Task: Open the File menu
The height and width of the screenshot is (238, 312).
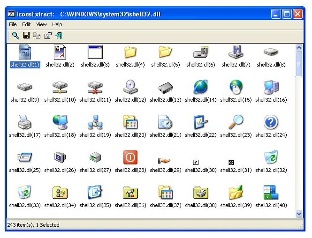Action: (x=13, y=24)
